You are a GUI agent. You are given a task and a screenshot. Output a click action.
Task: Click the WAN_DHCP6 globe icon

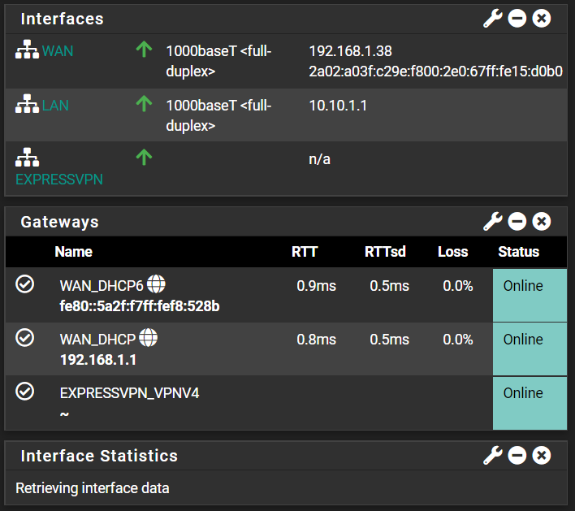pos(156,284)
